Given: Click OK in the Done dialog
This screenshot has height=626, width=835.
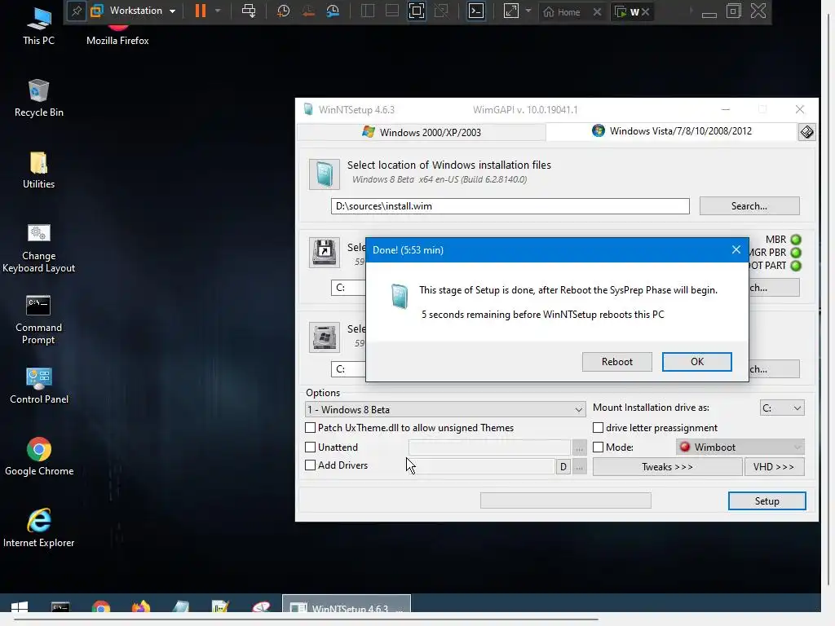Looking at the screenshot, I should (696, 362).
